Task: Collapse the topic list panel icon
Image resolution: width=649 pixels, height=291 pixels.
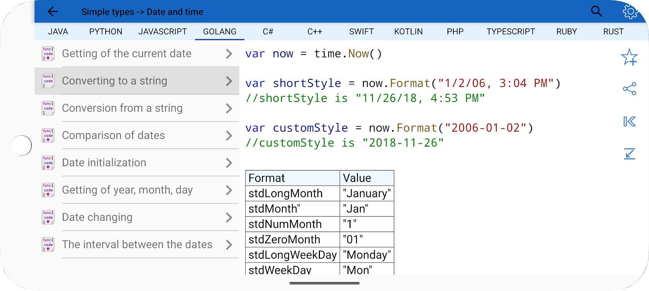Action: (629, 121)
